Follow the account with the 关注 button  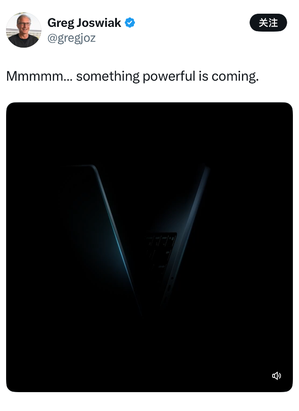(268, 23)
